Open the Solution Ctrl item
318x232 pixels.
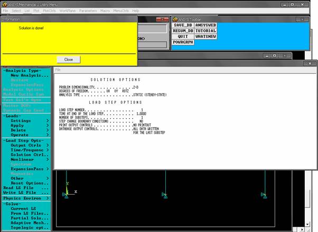point(30,154)
